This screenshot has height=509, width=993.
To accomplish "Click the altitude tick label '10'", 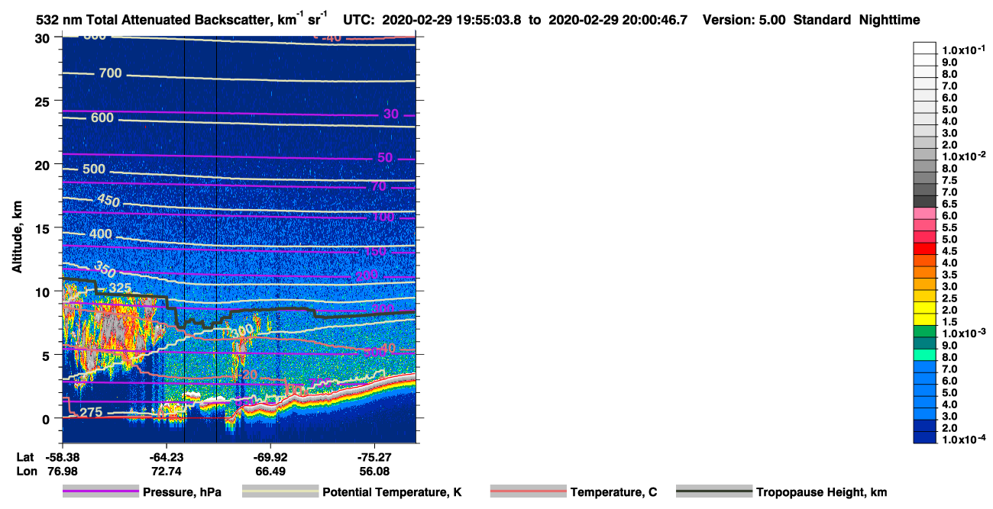I will pos(44,292).
